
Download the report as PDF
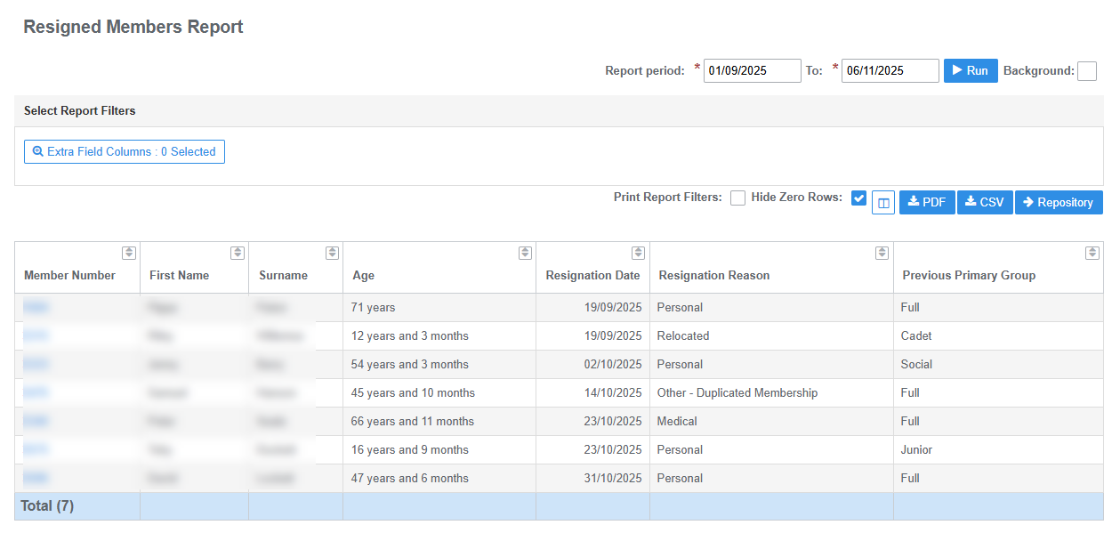coord(927,203)
